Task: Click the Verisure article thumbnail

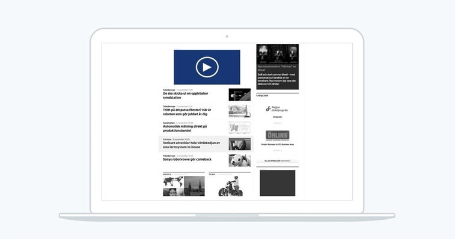Action: 240,144
